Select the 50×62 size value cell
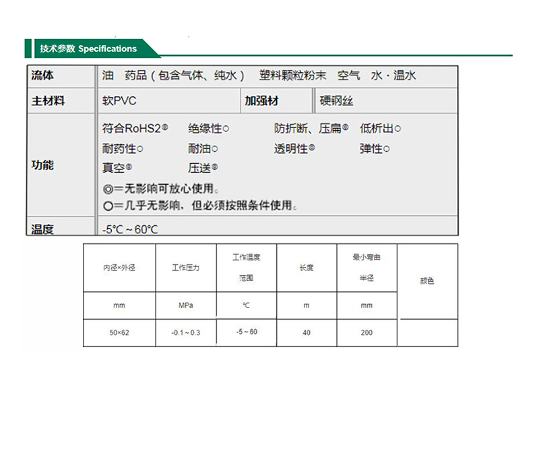Viewport: 539px width, 472px height. pyautogui.click(x=119, y=332)
